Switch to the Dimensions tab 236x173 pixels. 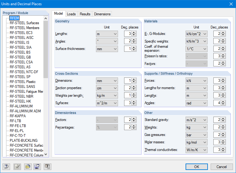point(102,14)
